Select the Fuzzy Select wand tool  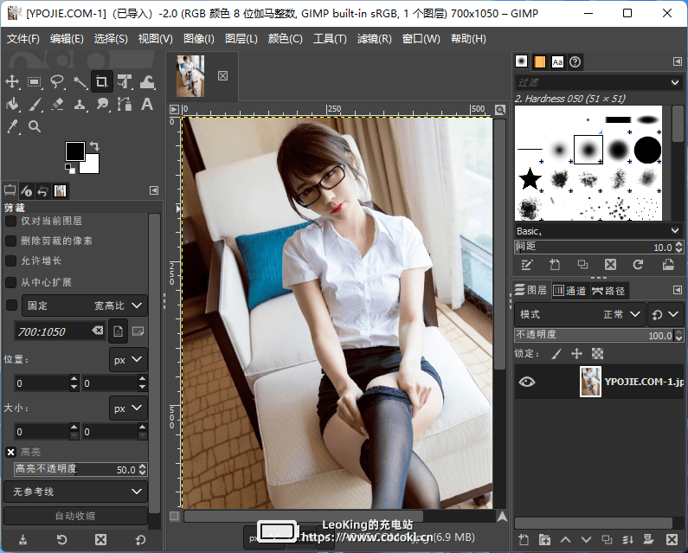tap(80, 81)
